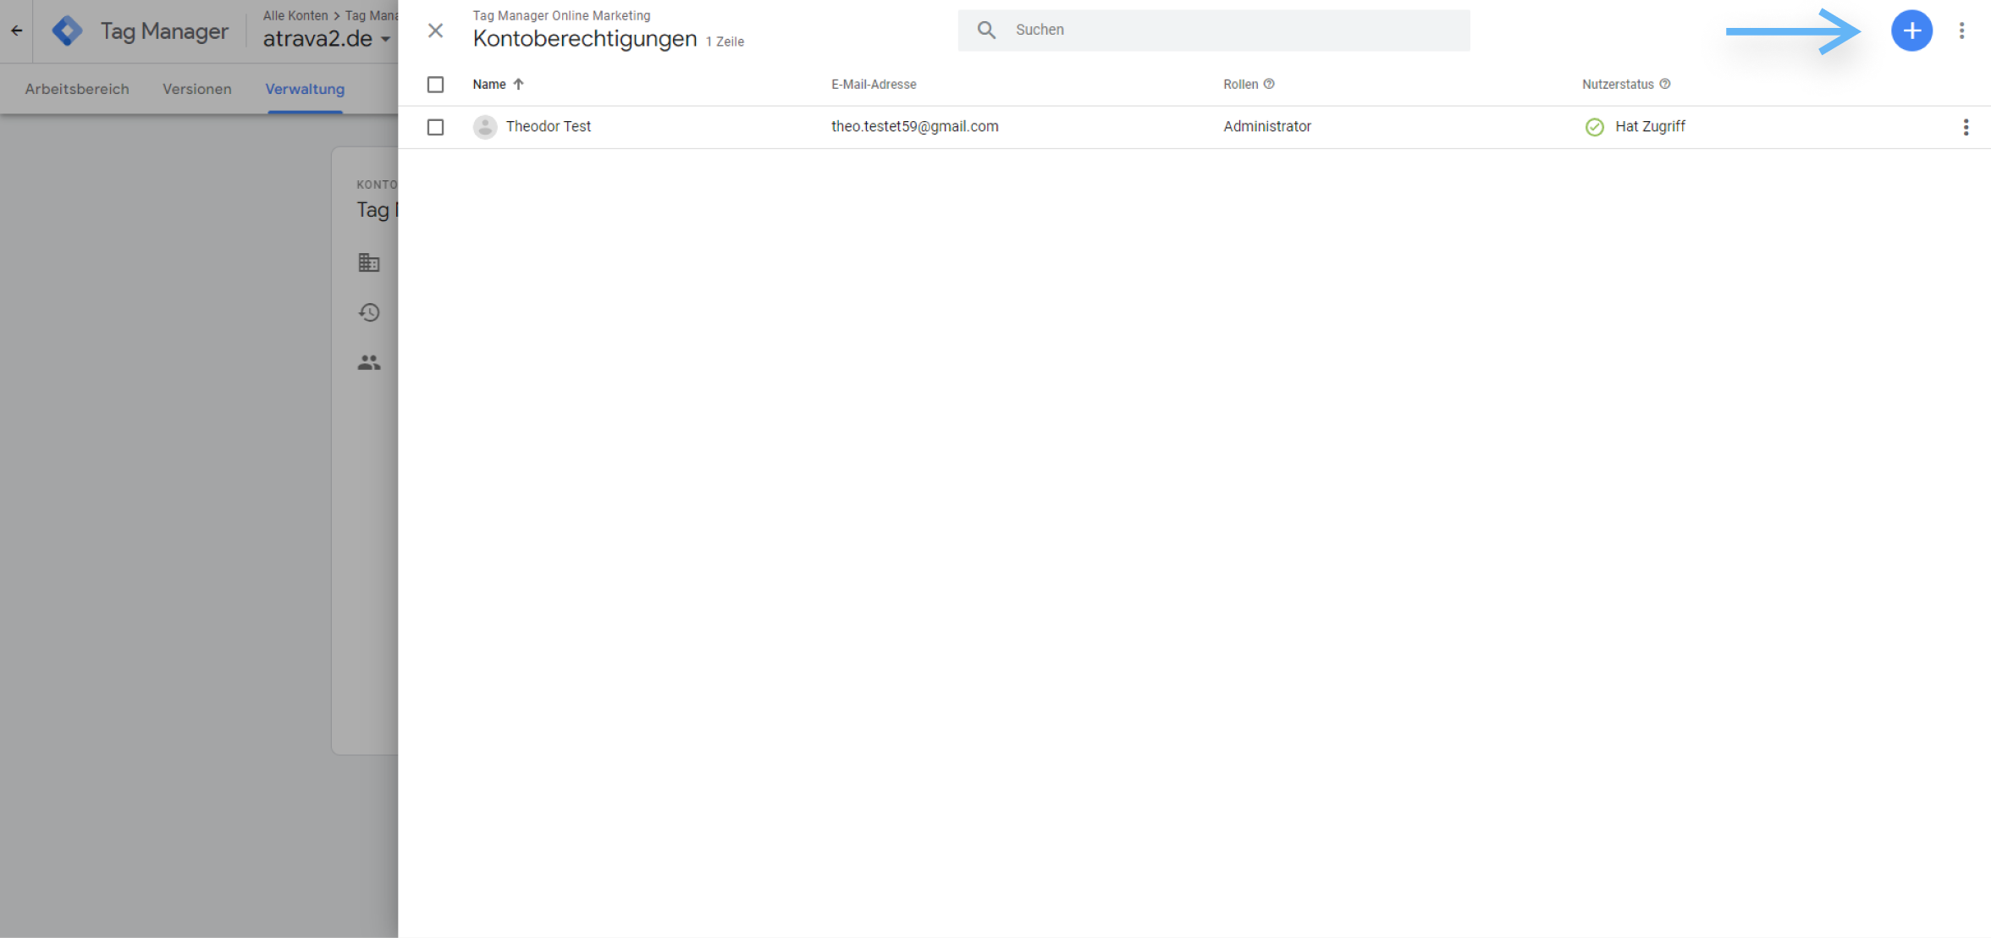Image resolution: width=1991 pixels, height=938 pixels.
Task: Click the back arrow beside Tag Manager logo
Action: 16,30
